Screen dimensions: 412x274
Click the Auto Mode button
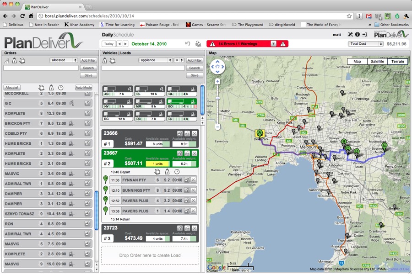84,87
